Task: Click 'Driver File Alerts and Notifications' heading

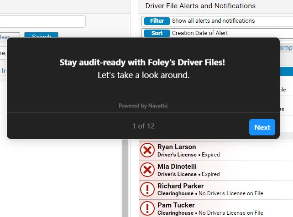Action: [200, 6]
